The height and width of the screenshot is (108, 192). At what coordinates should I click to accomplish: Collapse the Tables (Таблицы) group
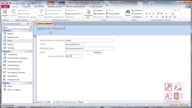(x=30, y=31)
